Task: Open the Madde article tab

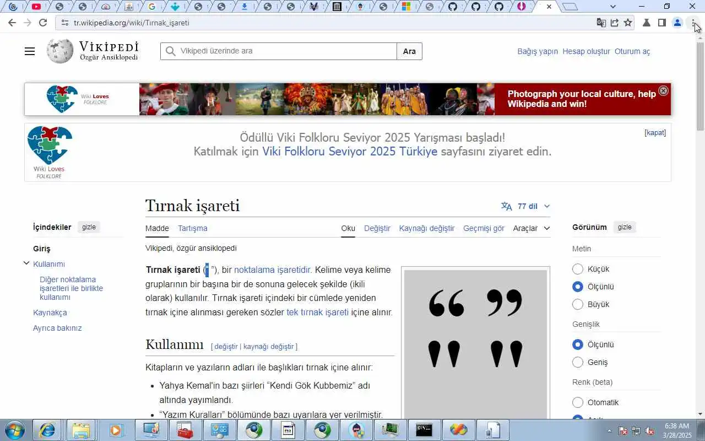Action: (x=157, y=228)
